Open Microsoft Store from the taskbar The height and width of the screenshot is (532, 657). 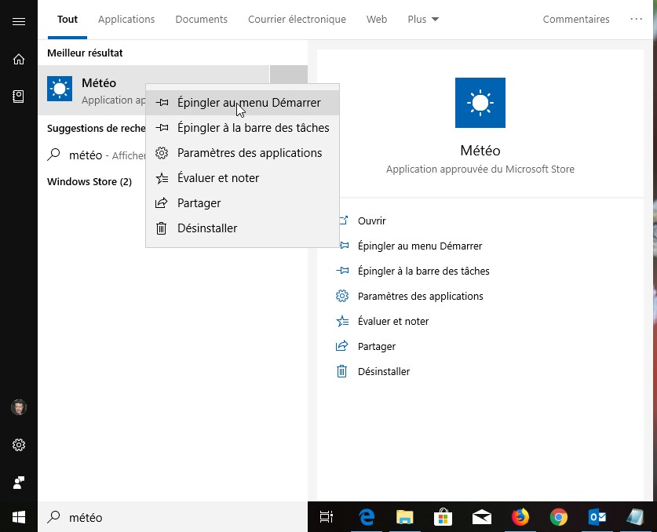point(443,517)
